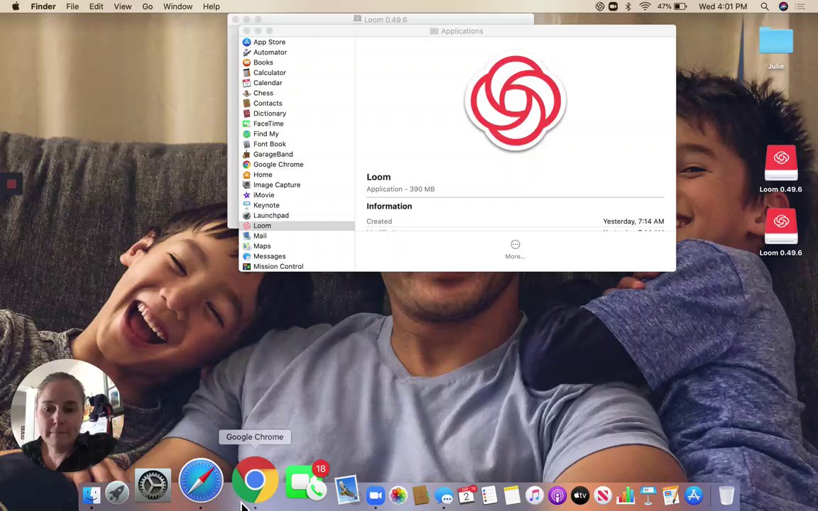Open News app in the Dock

[x=603, y=495]
